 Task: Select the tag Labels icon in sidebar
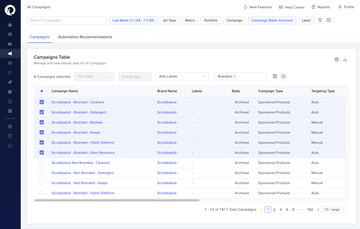click(x=10, y=82)
